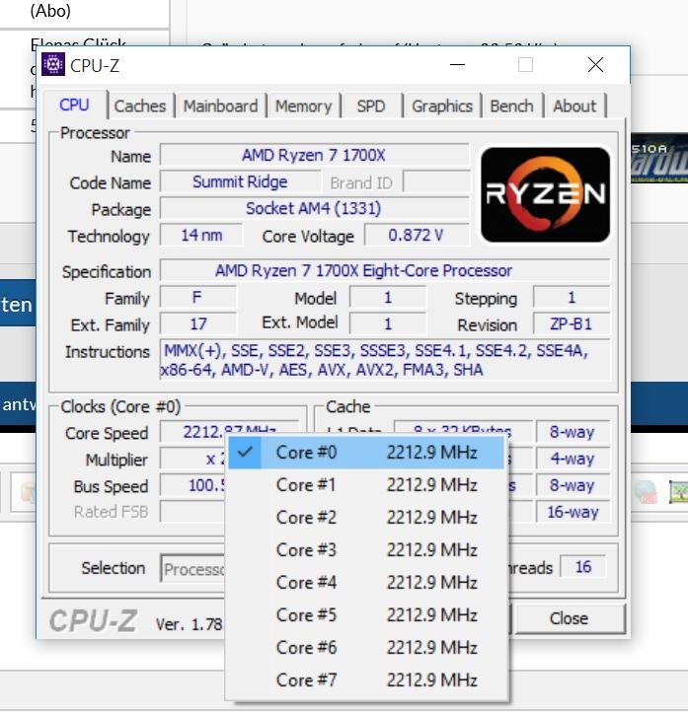Switch to the Graphics tab

(442, 106)
